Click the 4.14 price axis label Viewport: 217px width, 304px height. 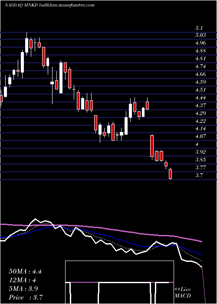(201, 129)
